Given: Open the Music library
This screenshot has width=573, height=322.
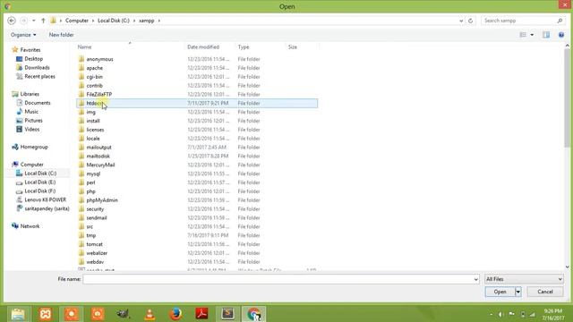Looking at the screenshot, I should pos(31,112).
